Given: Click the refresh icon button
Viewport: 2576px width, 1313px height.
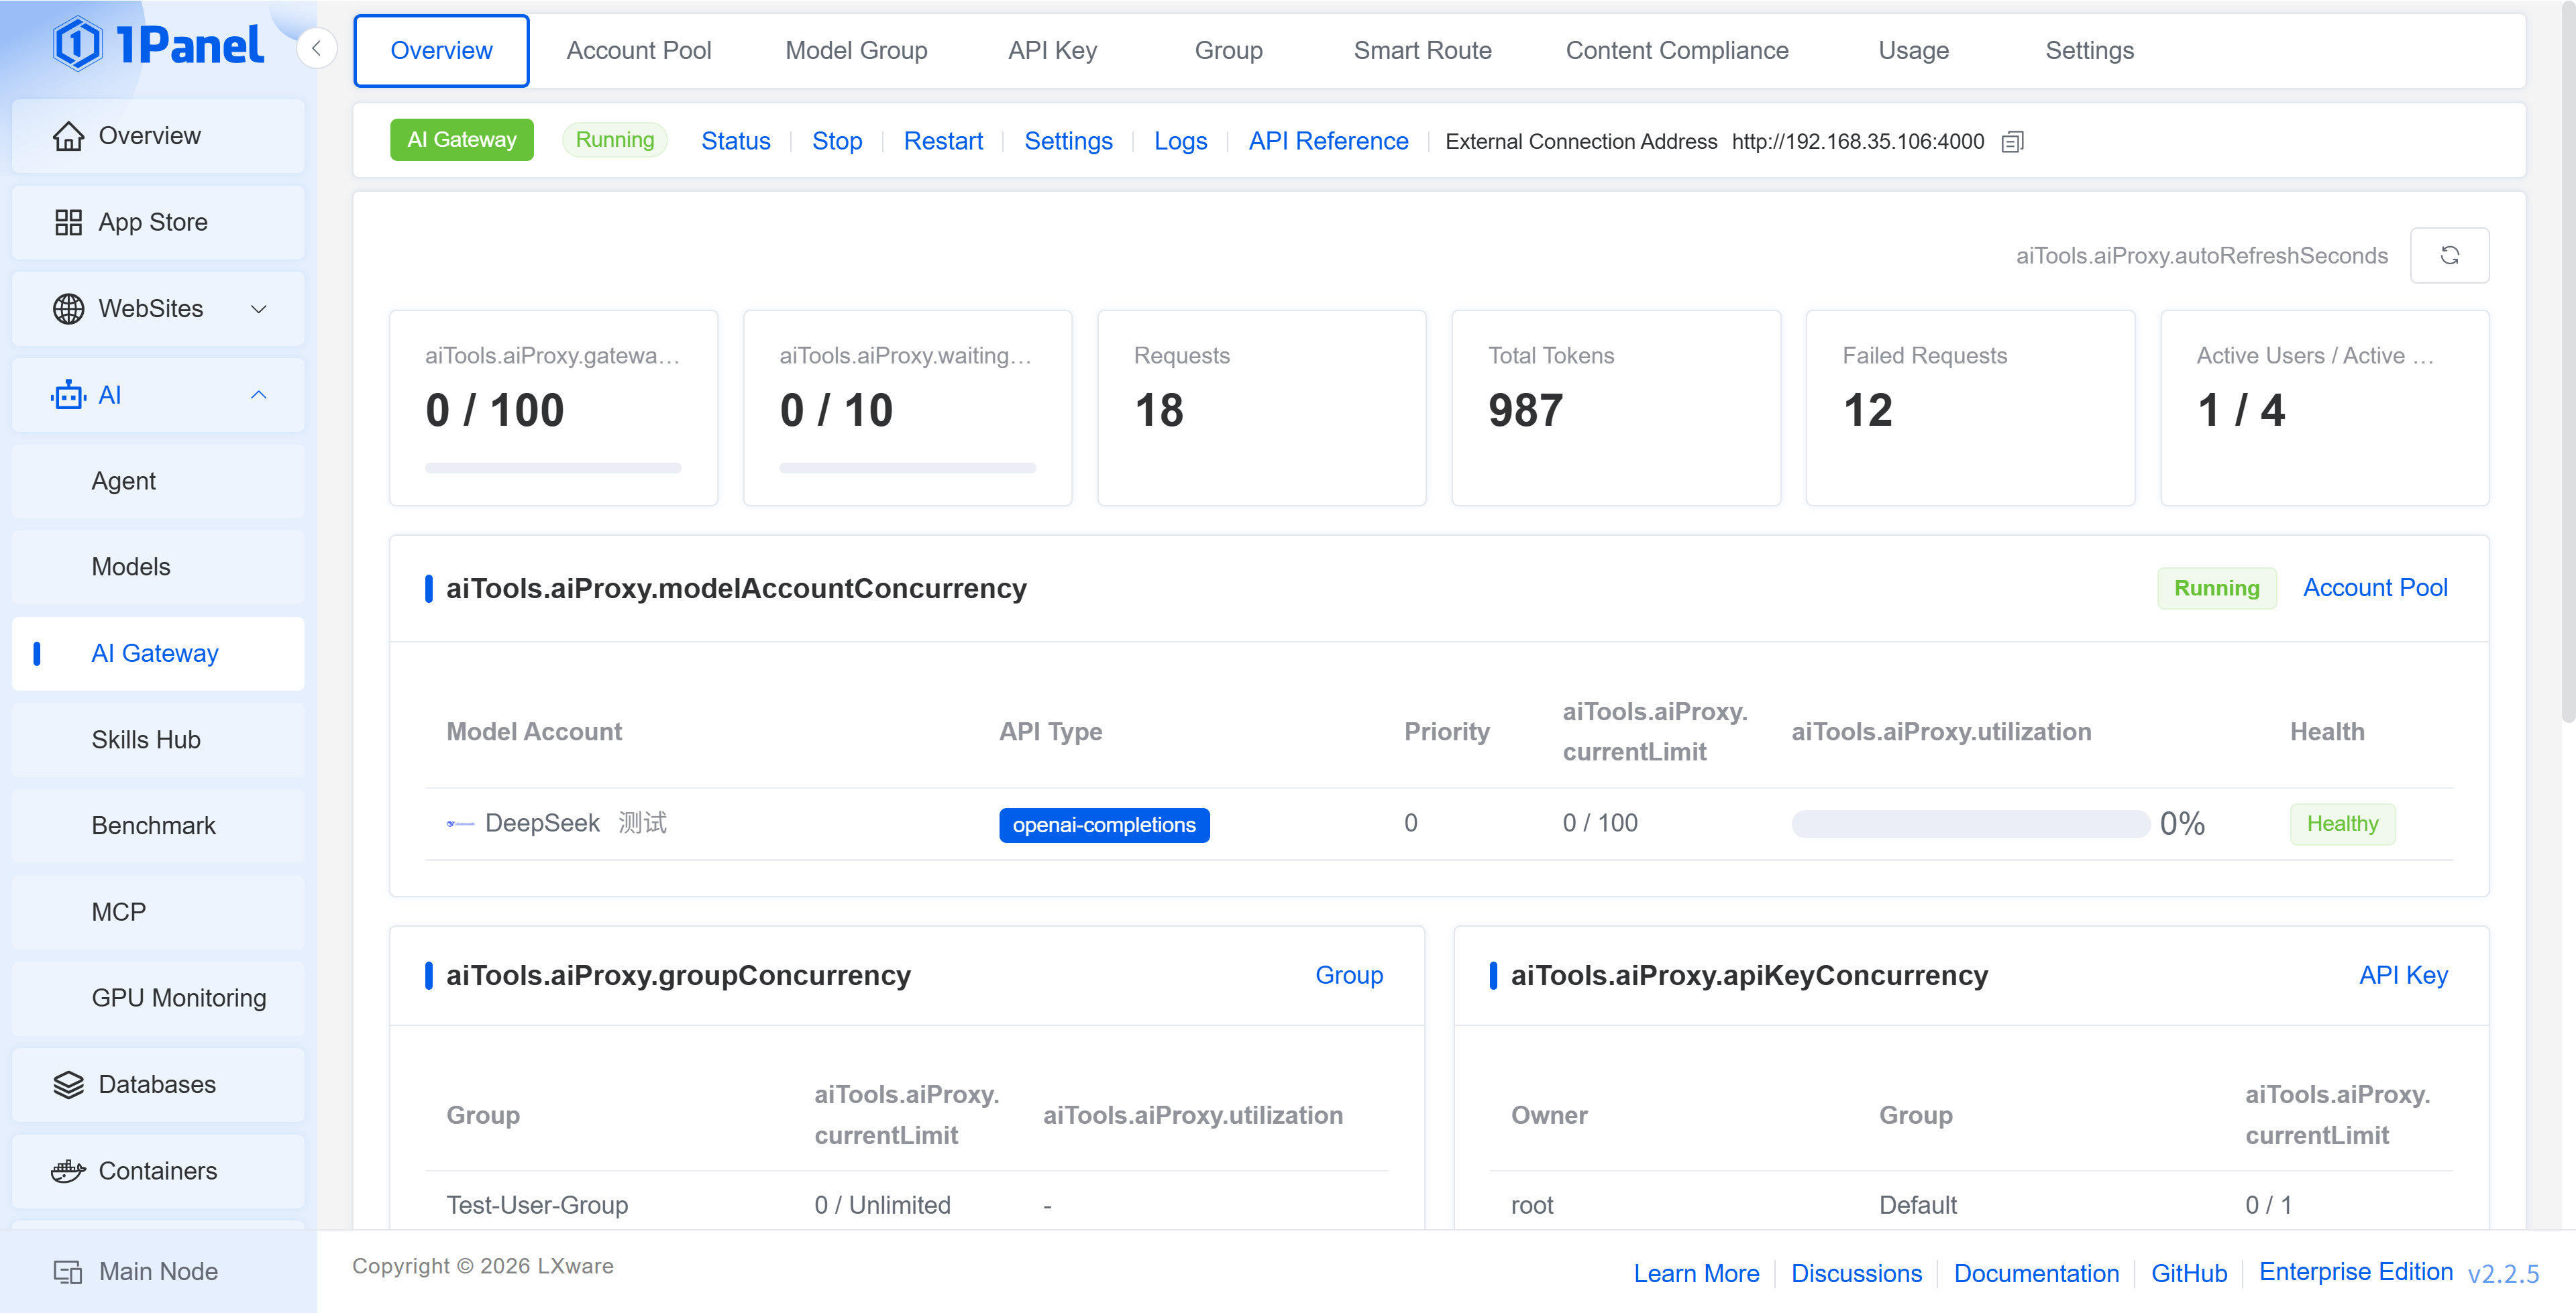Looking at the screenshot, I should tap(2449, 256).
